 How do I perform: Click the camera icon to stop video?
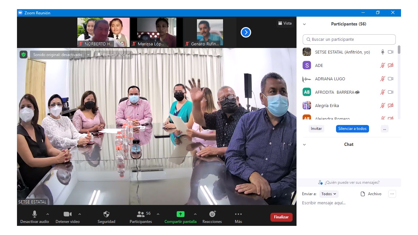[x=68, y=214]
